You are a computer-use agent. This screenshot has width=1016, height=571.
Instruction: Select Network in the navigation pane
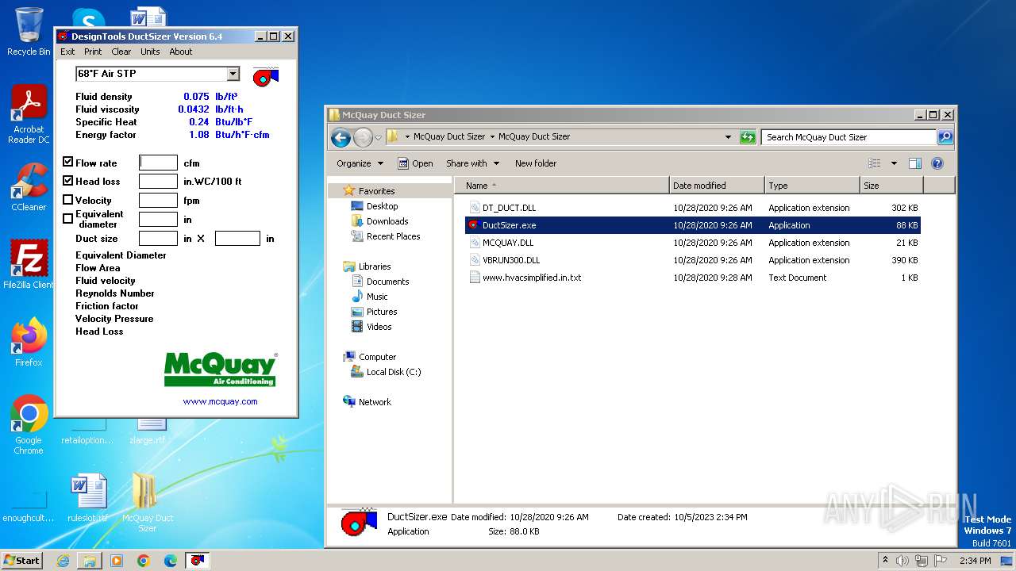coord(375,402)
